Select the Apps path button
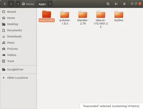The image size is (143, 109). tap(42, 4)
